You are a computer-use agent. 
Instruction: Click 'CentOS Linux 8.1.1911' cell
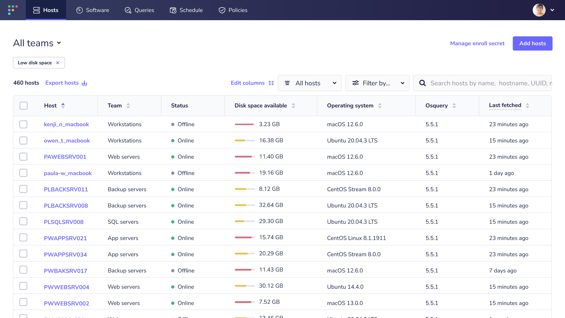(356, 238)
